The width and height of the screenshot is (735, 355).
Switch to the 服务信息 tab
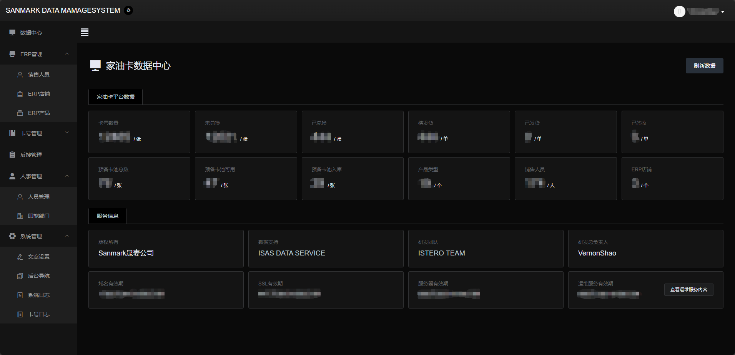click(x=107, y=216)
